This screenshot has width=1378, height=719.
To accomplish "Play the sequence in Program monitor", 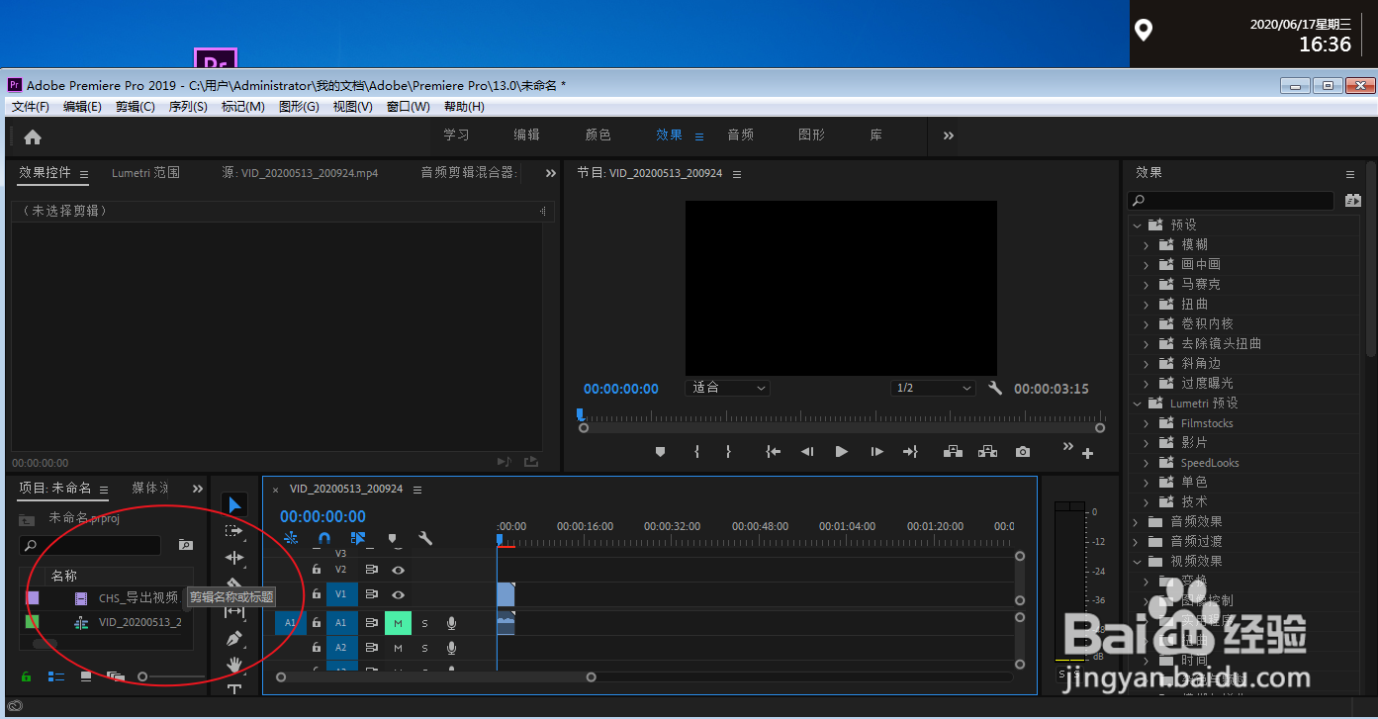I will coord(842,452).
